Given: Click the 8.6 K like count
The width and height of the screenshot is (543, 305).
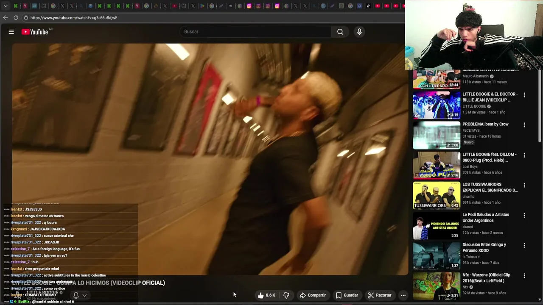Looking at the screenshot, I should tap(270, 295).
